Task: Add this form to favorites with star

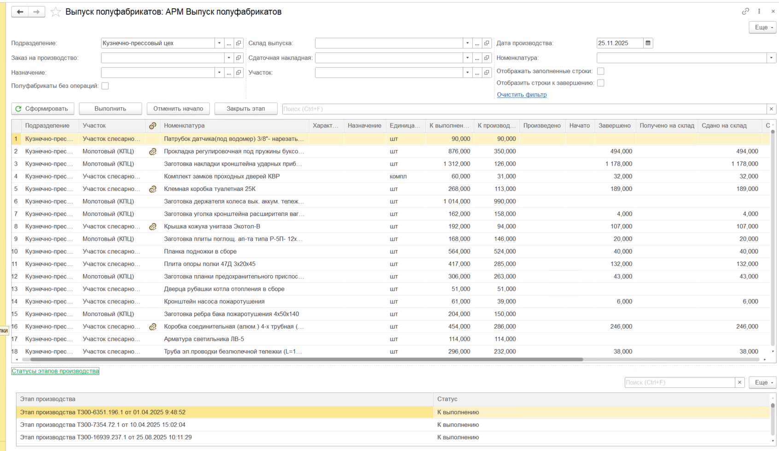Action: (x=56, y=12)
